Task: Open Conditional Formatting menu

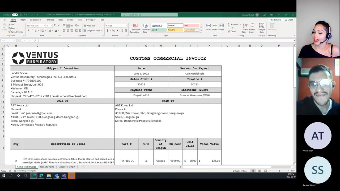Action: [135, 28]
